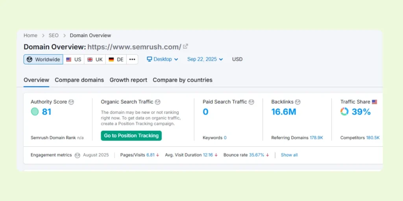Open the Referring Domains value 178.9K
This screenshot has width=403, height=201.
point(316,138)
